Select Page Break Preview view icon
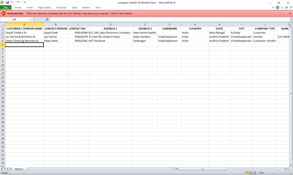 click(255, 172)
